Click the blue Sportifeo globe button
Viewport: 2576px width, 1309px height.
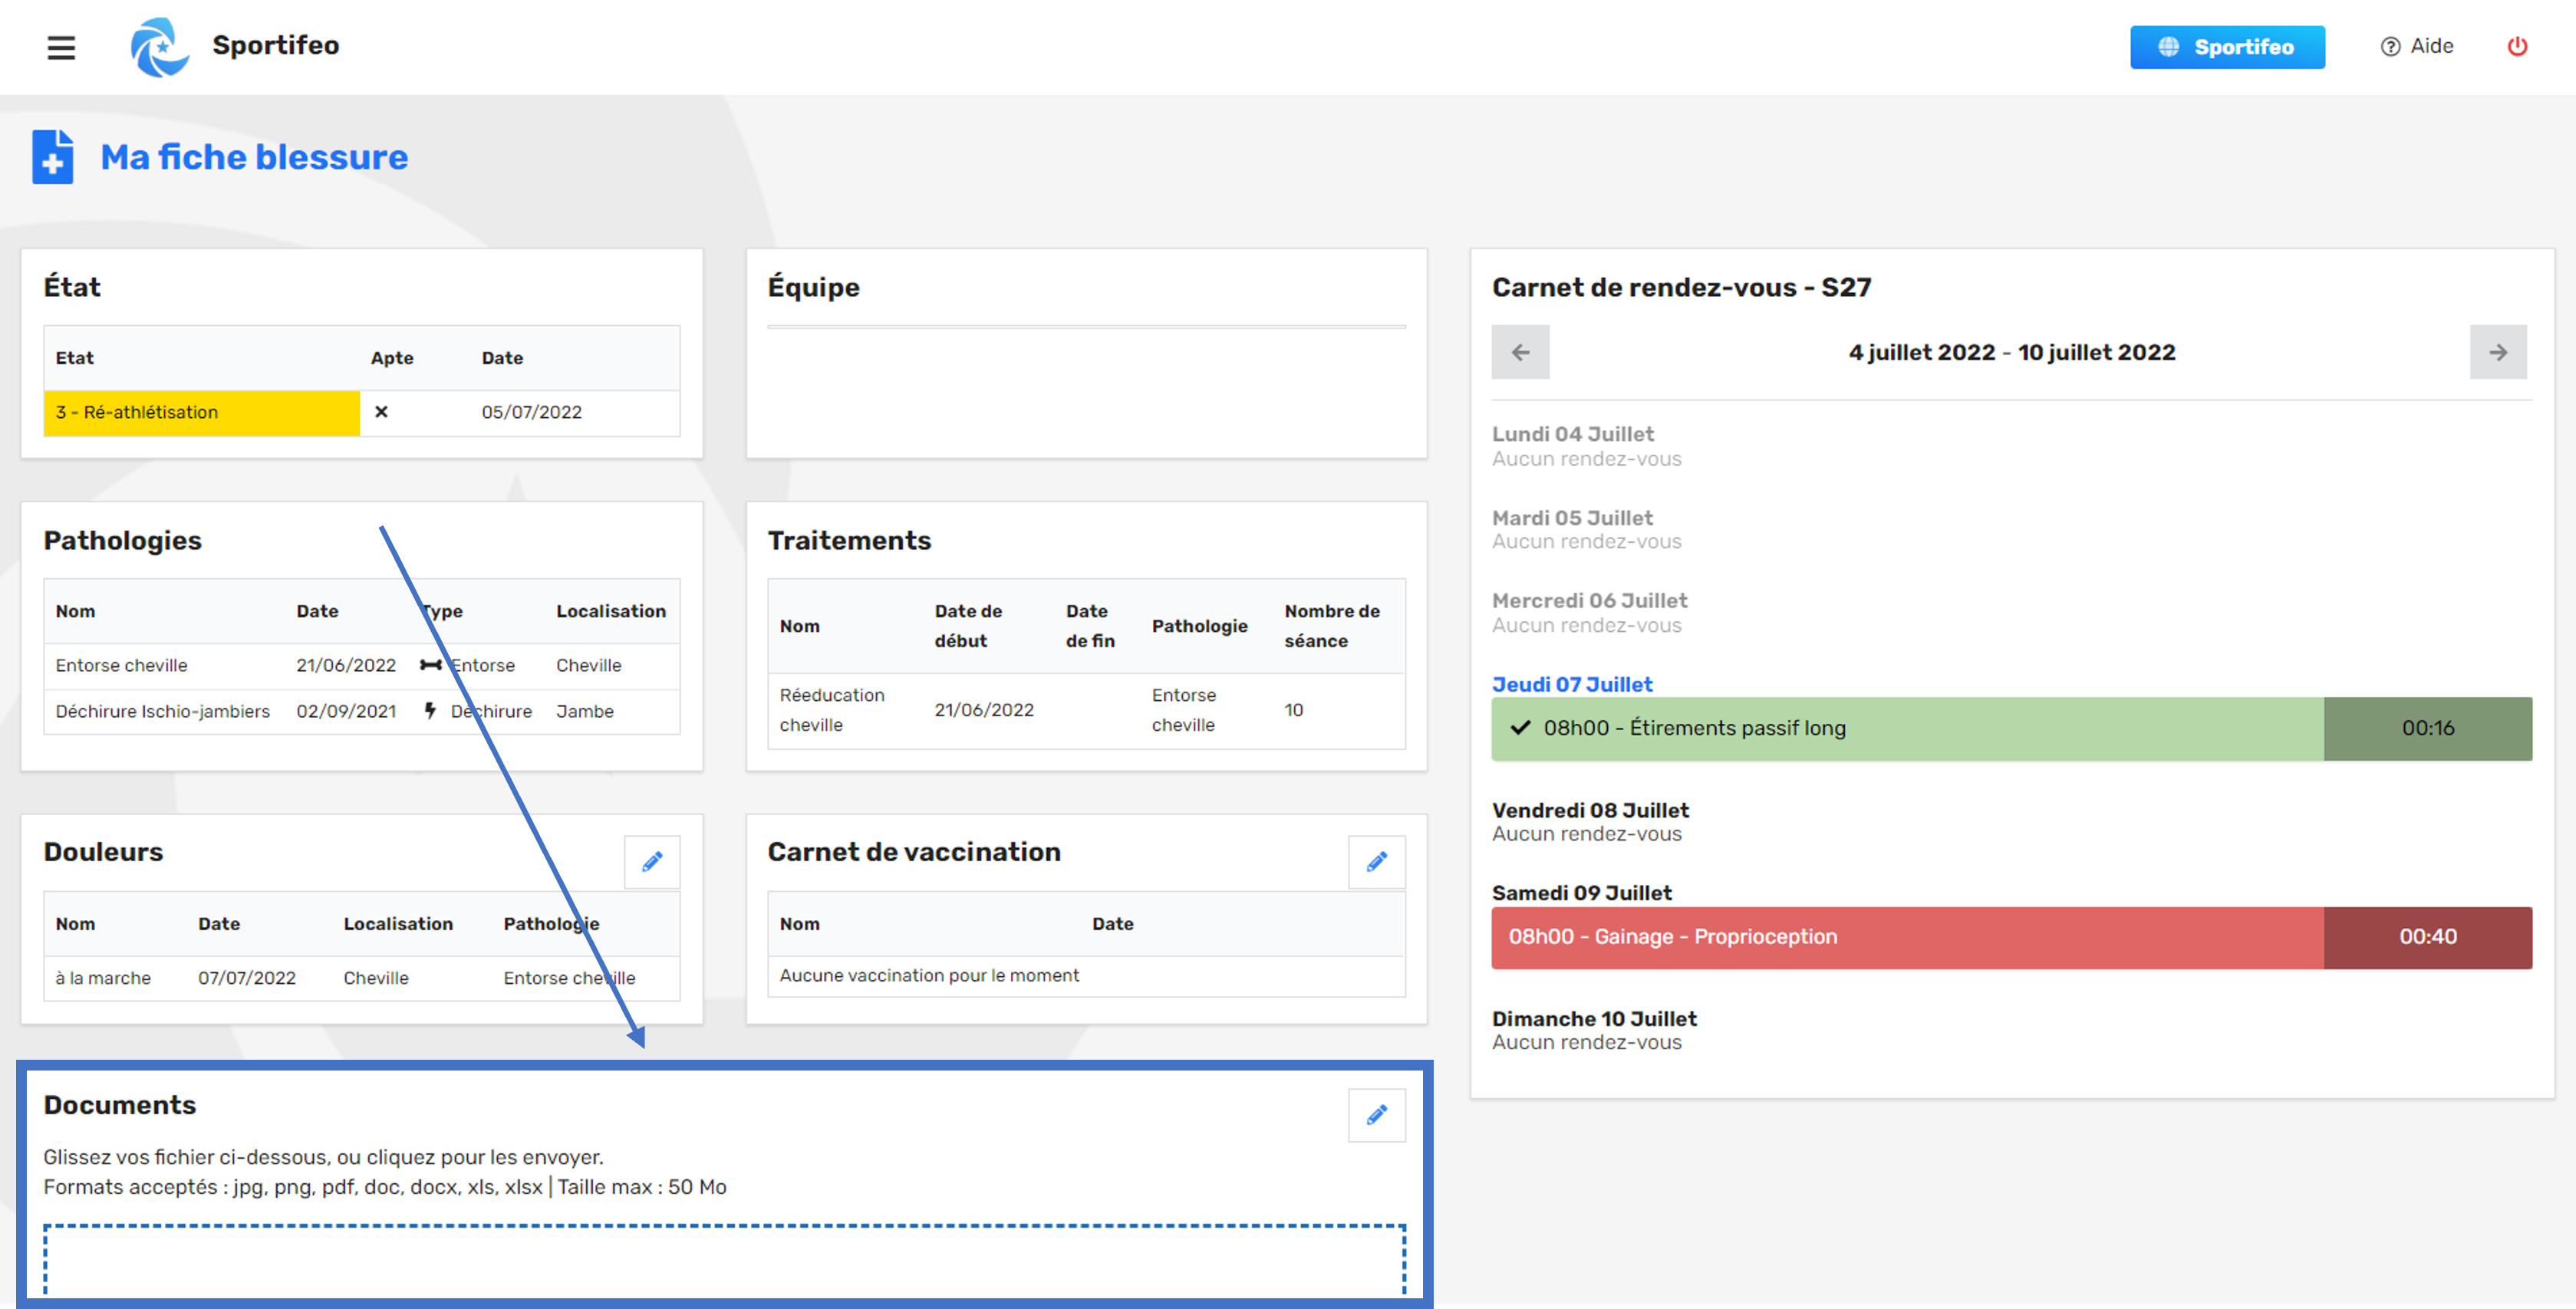pos(2226,47)
